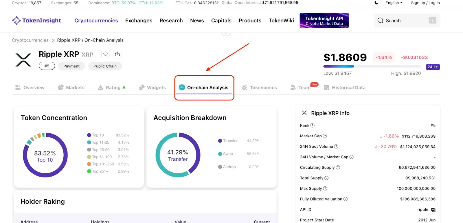463x223 pixels.
Task: Add Ripple XRP to favorites star
Action: (x=106, y=54)
